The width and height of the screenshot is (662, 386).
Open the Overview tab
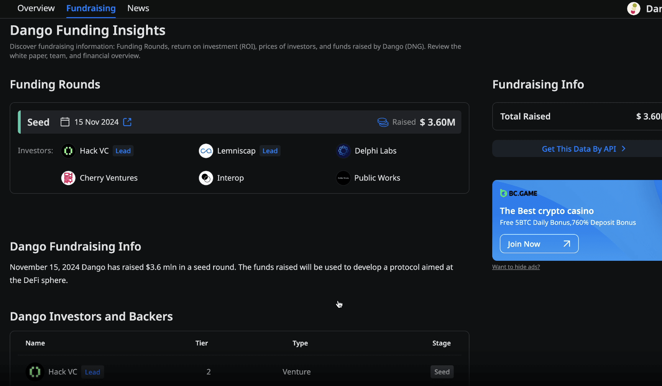[x=36, y=8]
